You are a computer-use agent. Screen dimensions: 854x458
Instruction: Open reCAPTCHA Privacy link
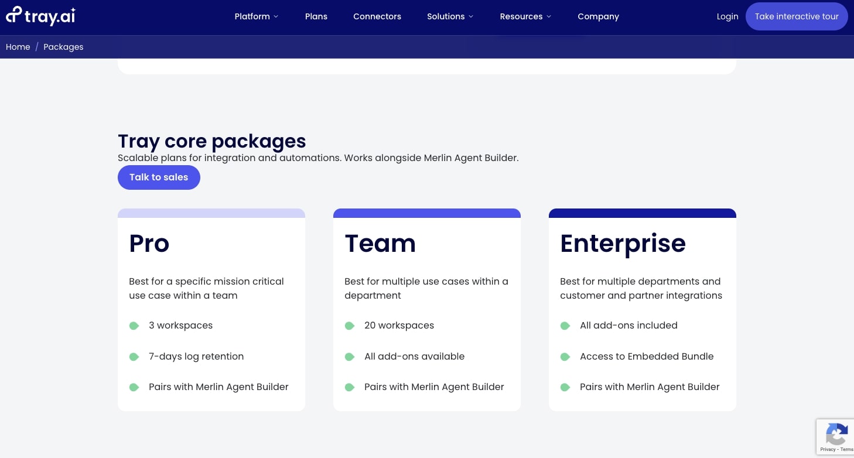click(x=828, y=450)
